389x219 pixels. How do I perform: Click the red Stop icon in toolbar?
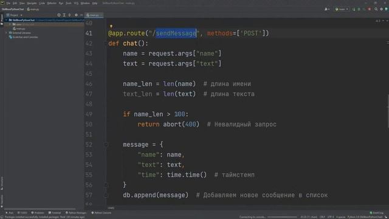[370, 9]
